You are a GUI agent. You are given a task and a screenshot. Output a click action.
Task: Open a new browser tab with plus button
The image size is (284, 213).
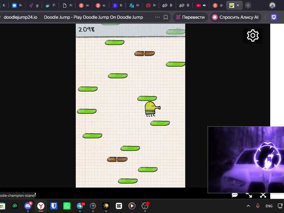coord(248,5)
